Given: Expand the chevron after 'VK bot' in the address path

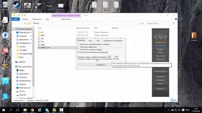Looking at the screenshot, I should click(x=40, y=23).
